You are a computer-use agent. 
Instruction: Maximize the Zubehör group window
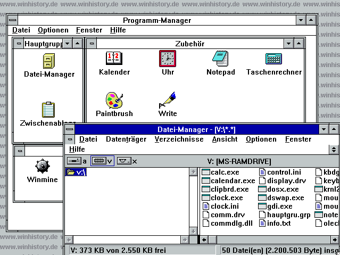pyautogui.click(x=298, y=44)
